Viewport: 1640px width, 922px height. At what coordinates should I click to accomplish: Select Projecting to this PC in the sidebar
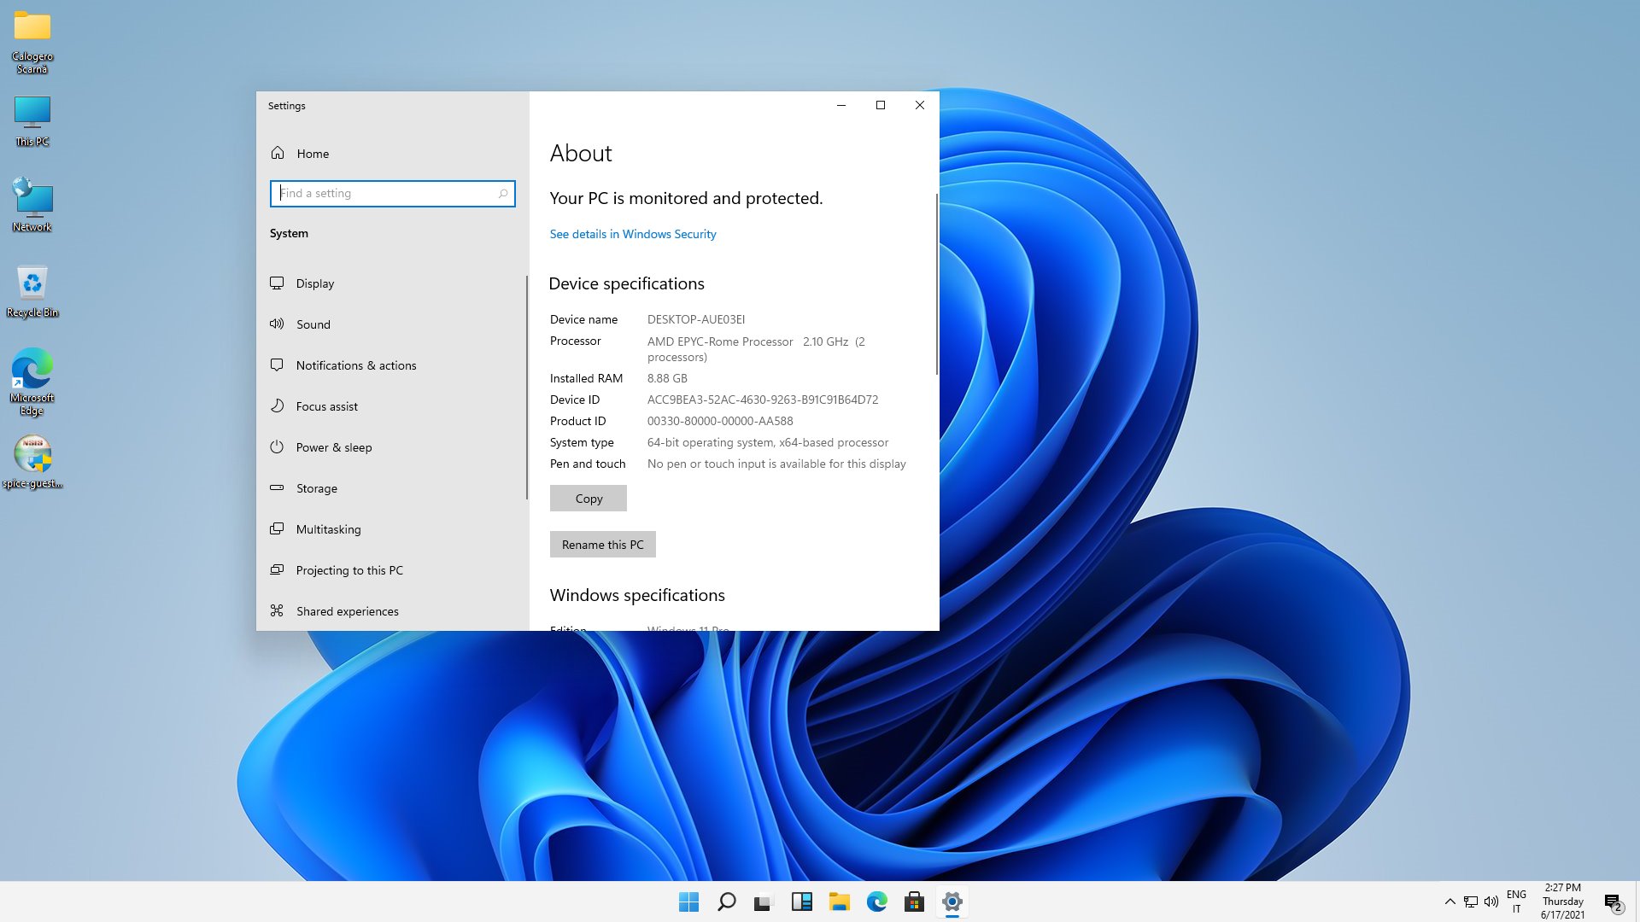tap(349, 570)
